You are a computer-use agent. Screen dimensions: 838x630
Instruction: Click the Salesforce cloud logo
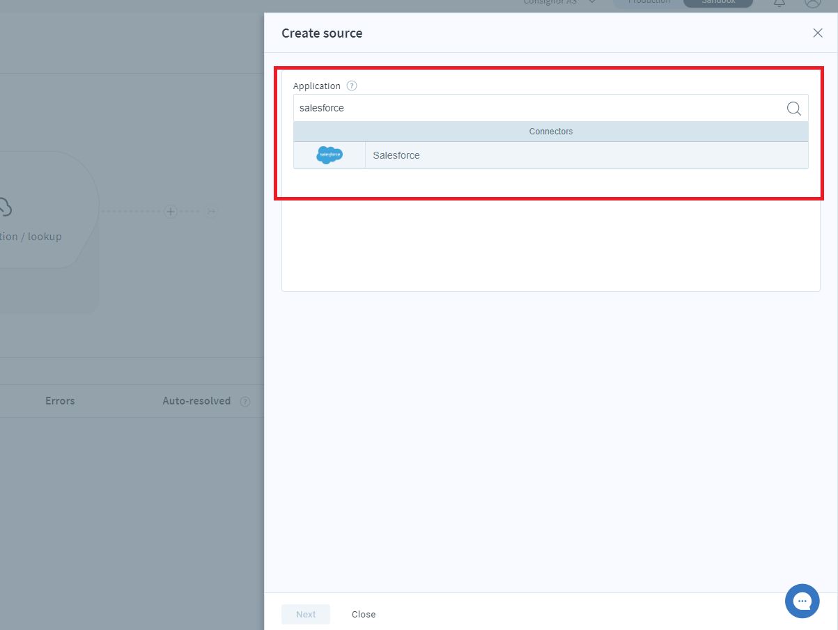[x=329, y=155]
